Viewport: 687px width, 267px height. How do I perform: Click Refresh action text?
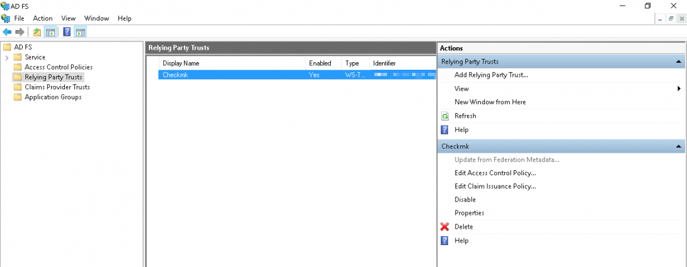465,116
